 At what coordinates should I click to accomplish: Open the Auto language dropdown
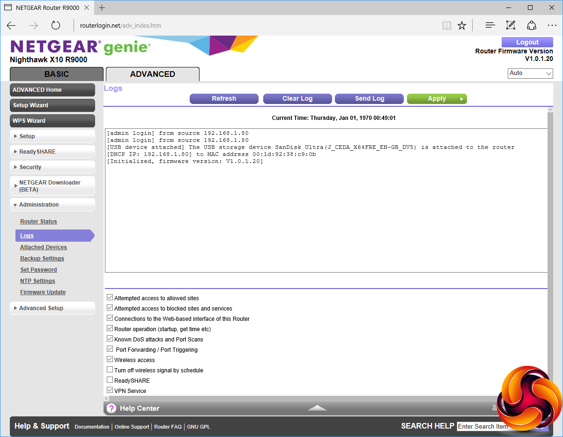(x=530, y=74)
